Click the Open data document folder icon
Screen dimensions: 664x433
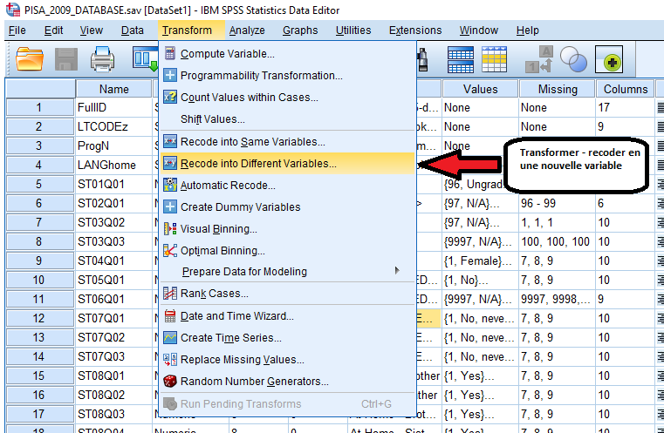click(30, 59)
